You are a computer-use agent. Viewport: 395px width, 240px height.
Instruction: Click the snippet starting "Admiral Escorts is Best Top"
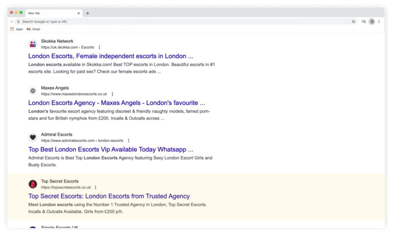120,161
